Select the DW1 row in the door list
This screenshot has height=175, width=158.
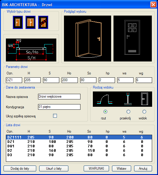coord(79,146)
